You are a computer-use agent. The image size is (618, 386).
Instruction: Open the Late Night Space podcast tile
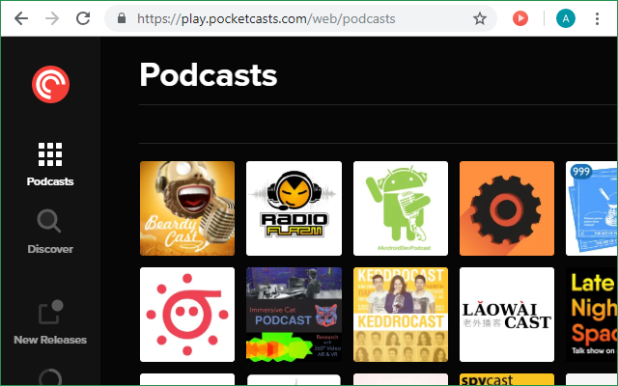592,315
